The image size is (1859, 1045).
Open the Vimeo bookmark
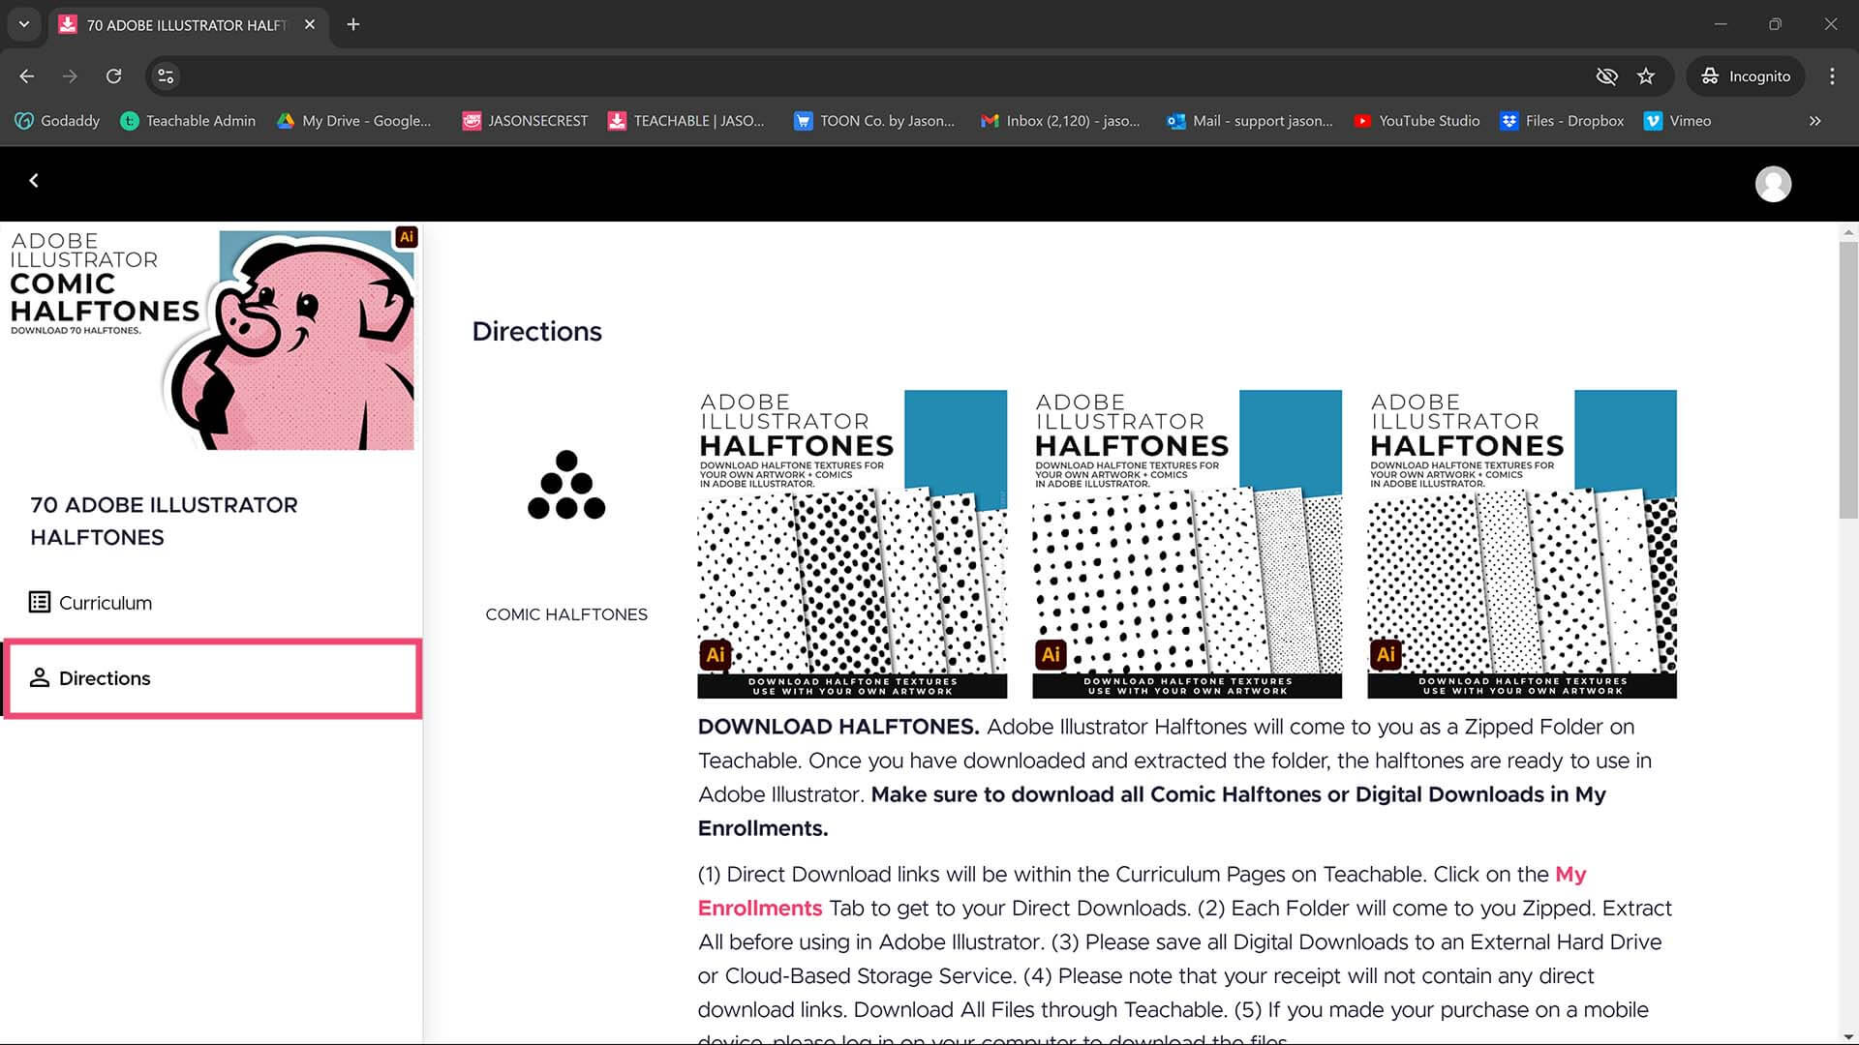point(1678,121)
